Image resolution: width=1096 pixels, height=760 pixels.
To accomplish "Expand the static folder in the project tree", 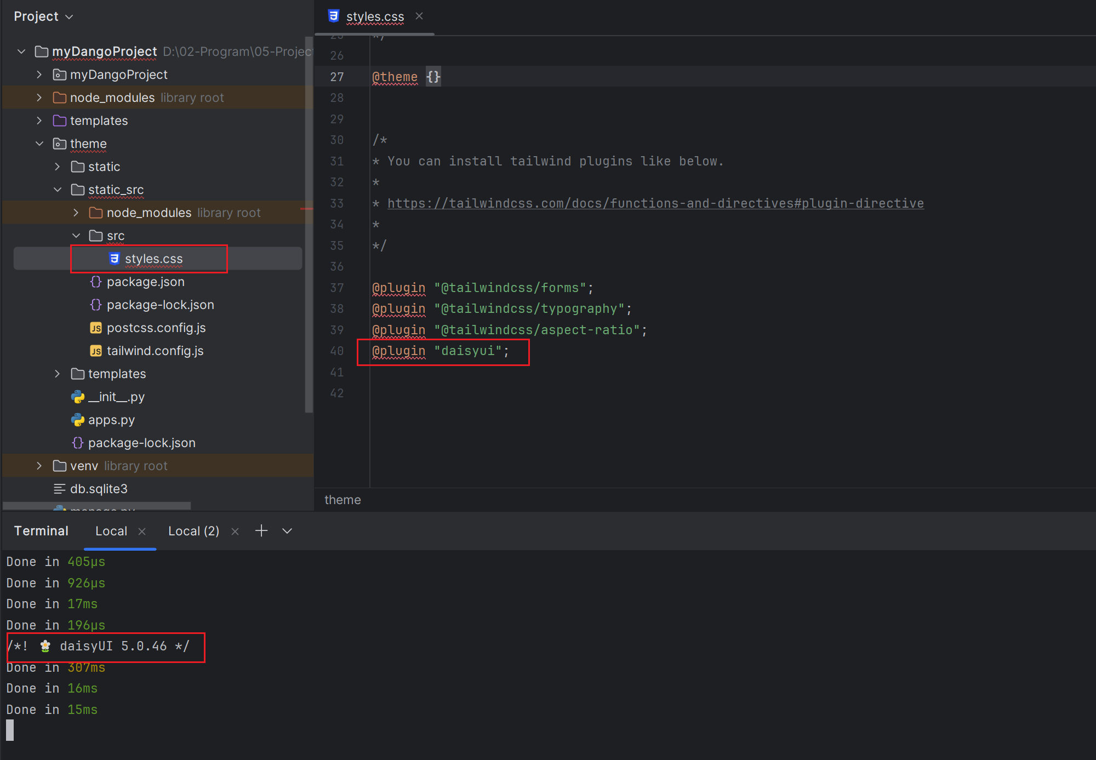I will [x=57, y=167].
